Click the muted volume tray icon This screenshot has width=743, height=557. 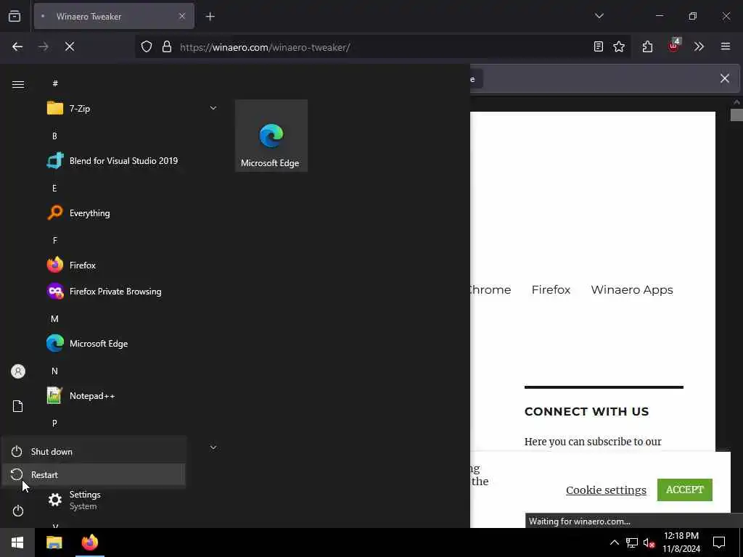(x=649, y=542)
